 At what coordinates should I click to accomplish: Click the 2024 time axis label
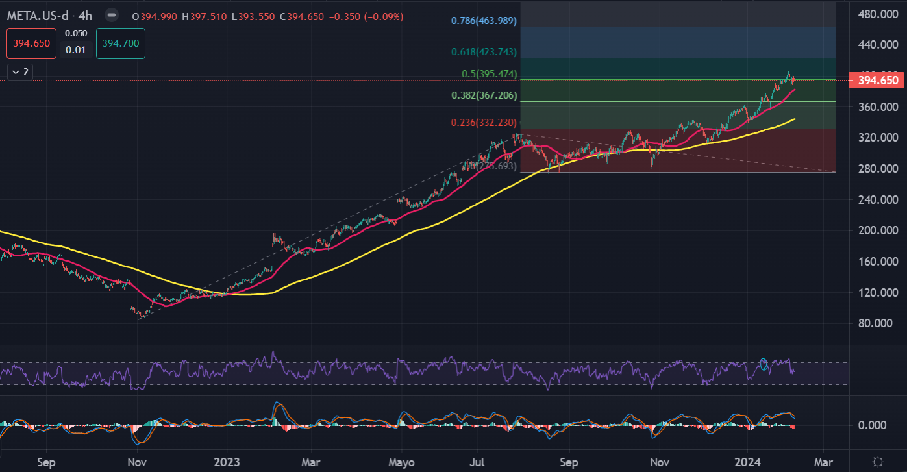pos(747,463)
